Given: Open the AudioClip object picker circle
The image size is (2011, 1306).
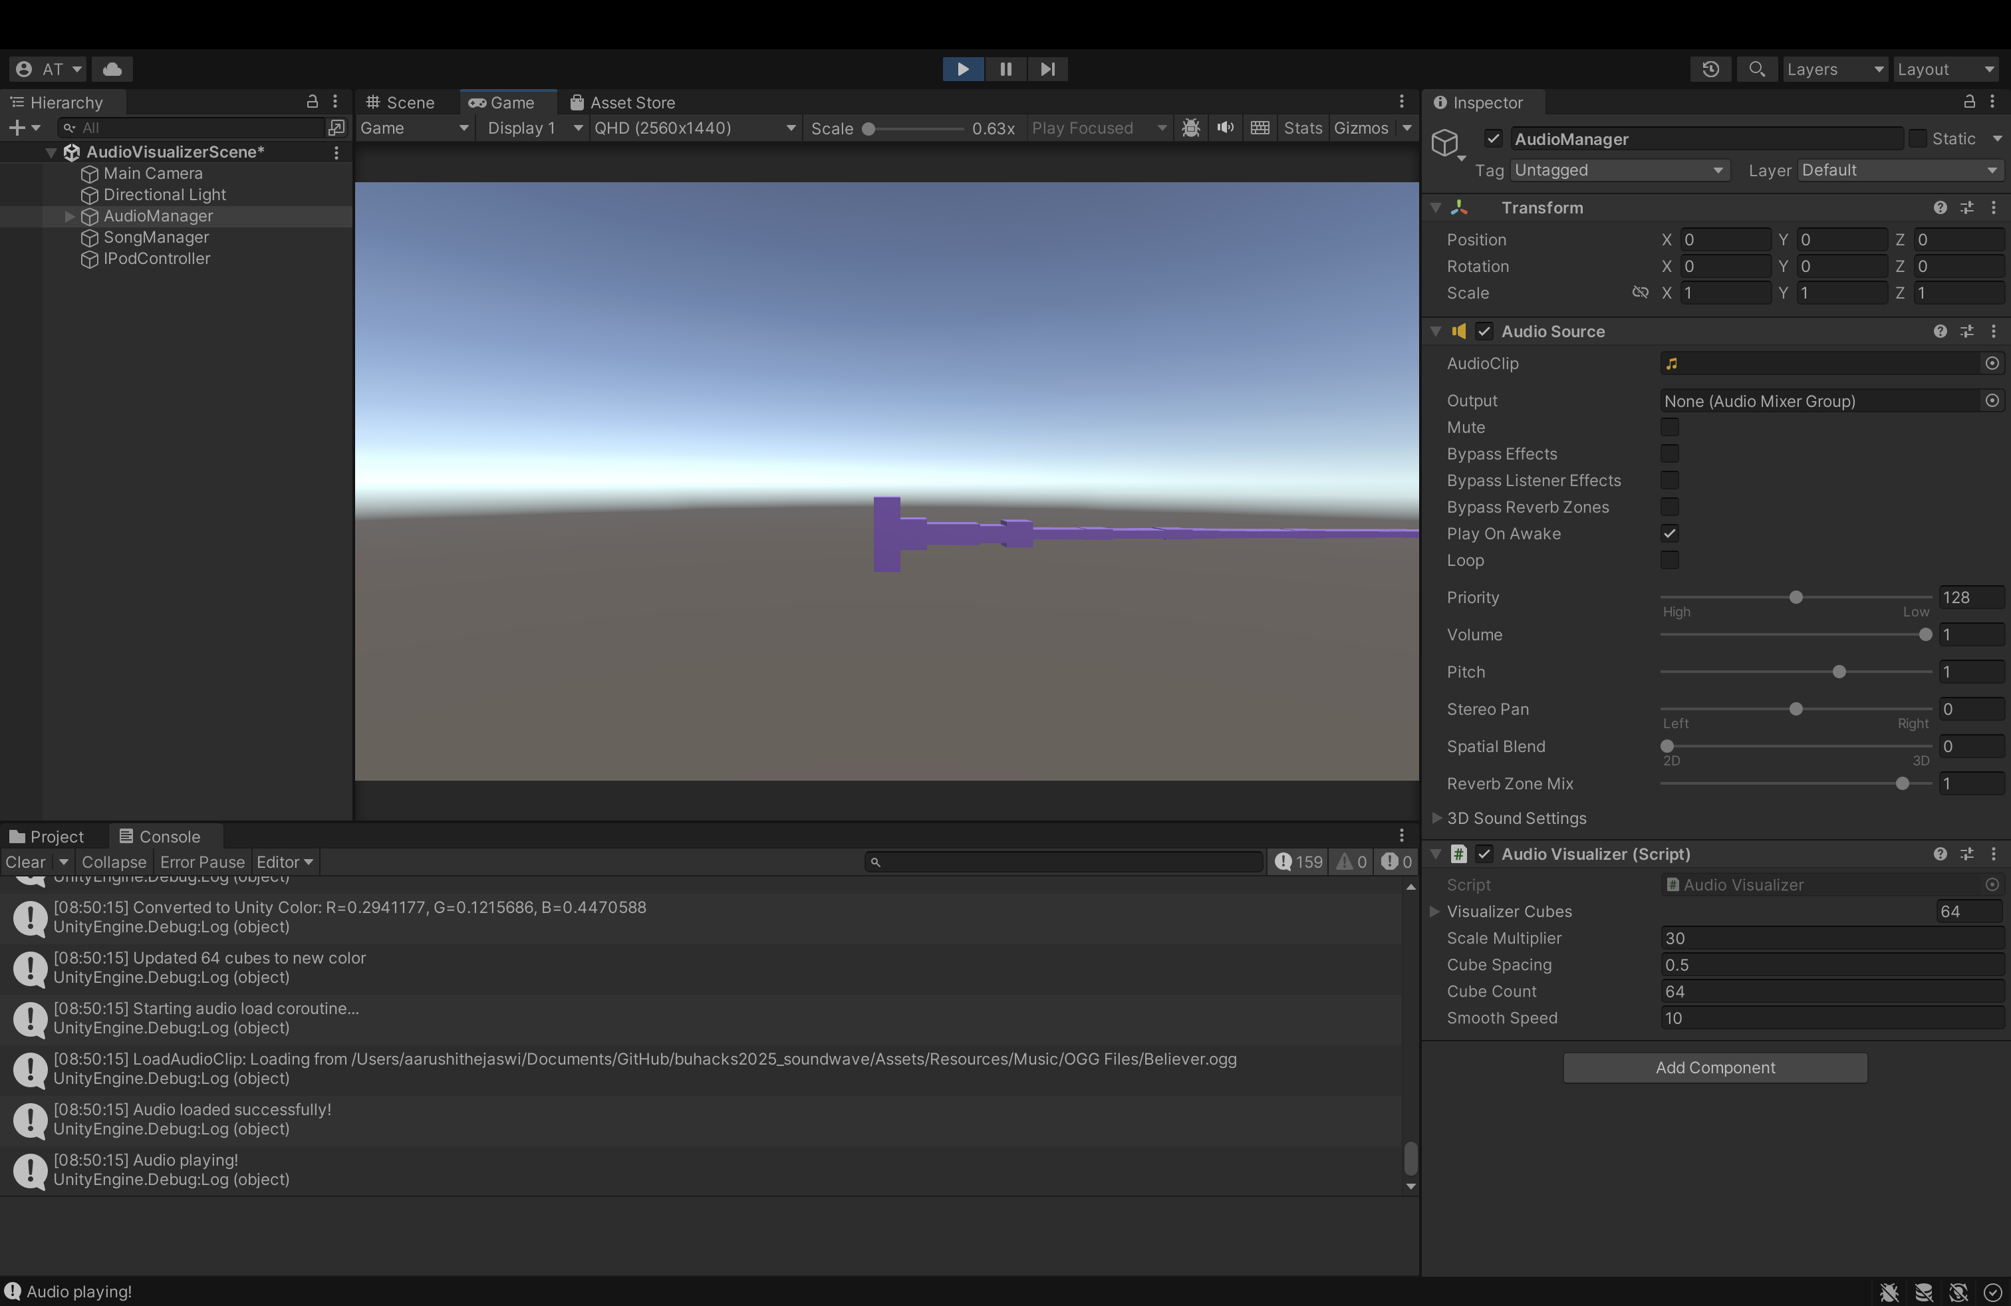Looking at the screenshot, I should (1992, 363).
